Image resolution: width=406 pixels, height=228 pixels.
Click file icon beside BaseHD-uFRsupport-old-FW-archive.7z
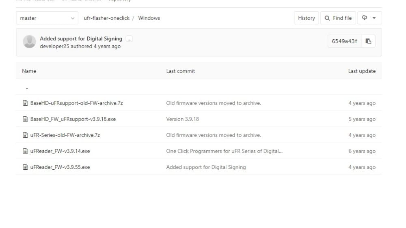(x=25, y=103)
